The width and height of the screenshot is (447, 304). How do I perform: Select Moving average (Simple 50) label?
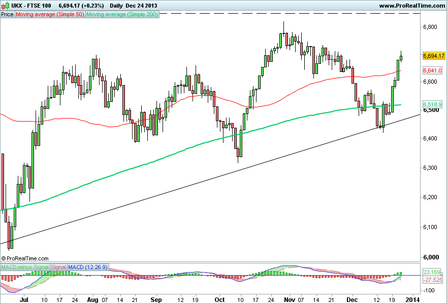(50, 14)
